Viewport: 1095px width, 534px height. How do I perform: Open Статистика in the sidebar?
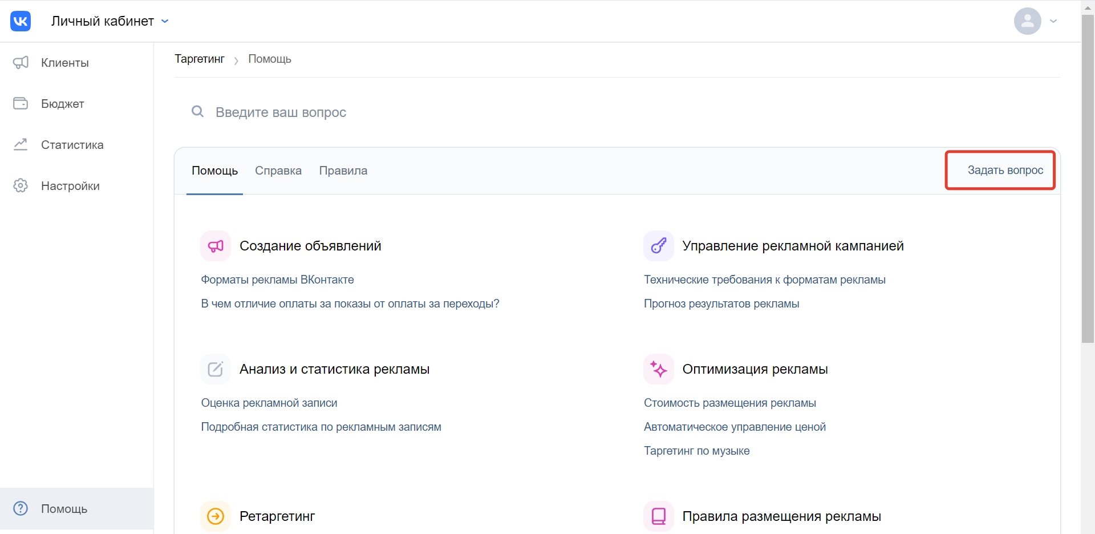click(x=76, y=145)
